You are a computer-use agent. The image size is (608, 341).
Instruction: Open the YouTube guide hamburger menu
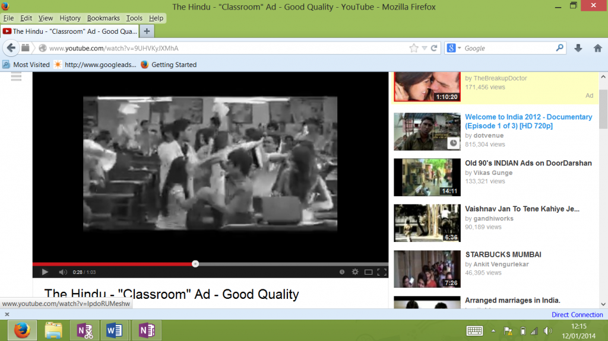[16, 77]
